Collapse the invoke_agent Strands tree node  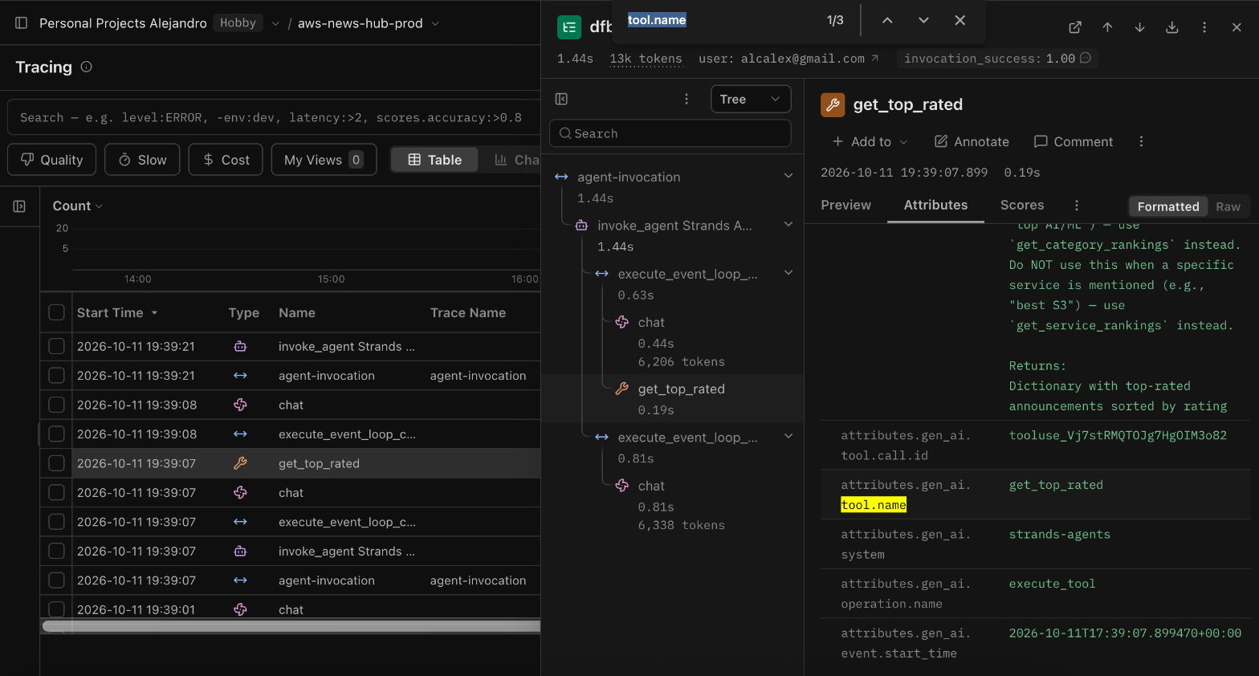pyautogui.click(x=788, y=225)
